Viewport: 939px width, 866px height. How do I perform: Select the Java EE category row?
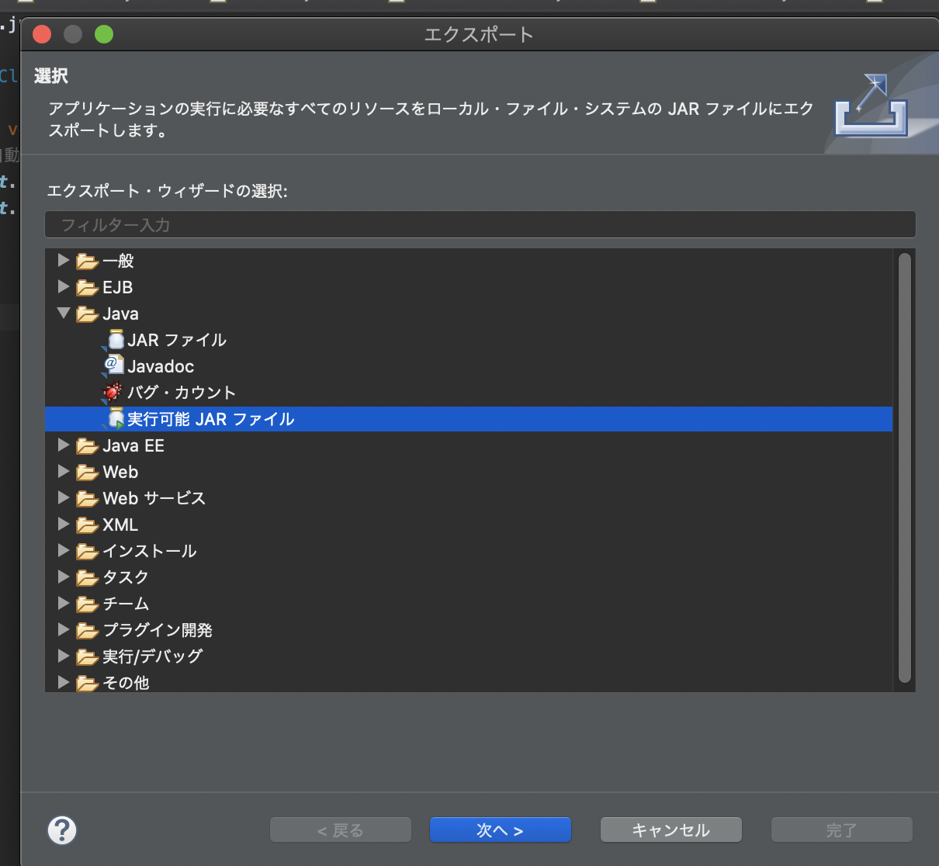(133, 445)
